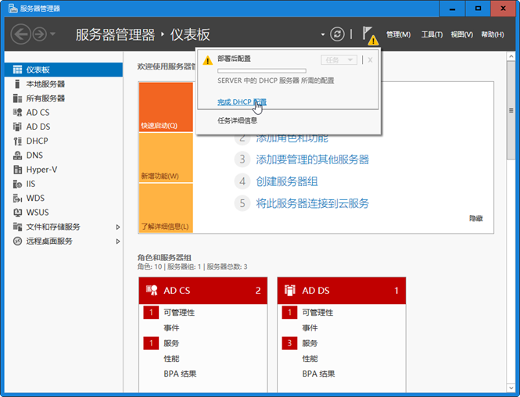Open 事件 in the AD CS tile
The width and height of the screenshot is (520, 397).
[171, 327]
